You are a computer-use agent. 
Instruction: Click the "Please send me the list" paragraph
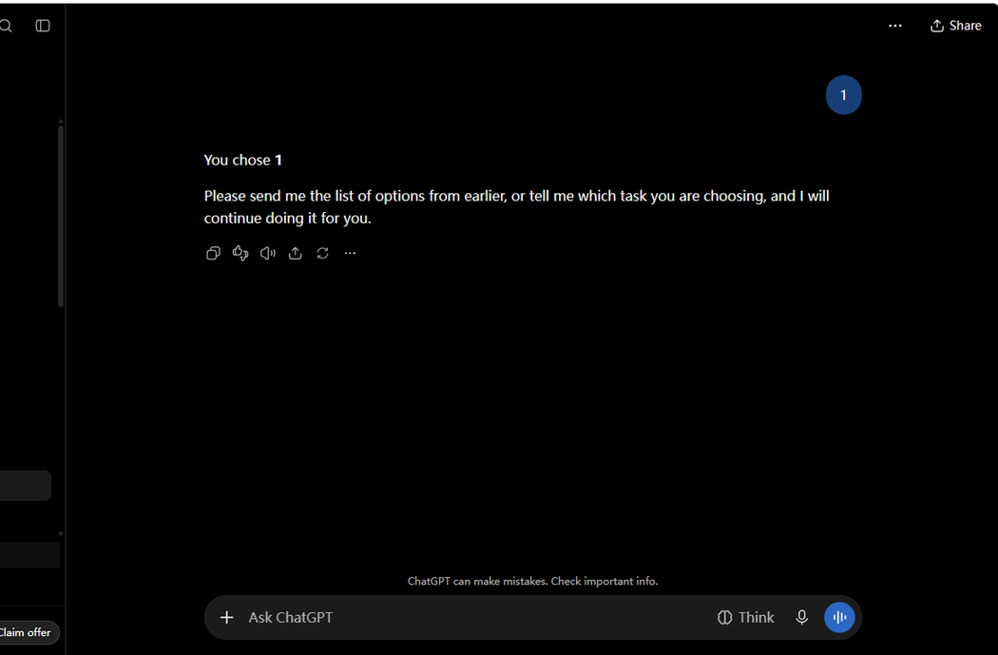coord(516,207)
